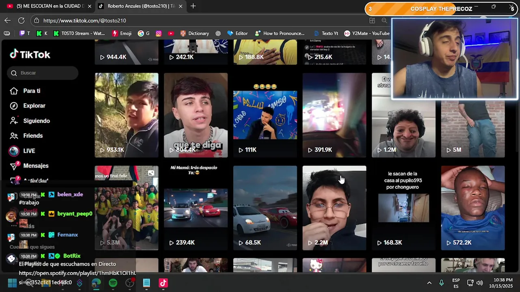Image resolution: width=520 pixels, height=292 pixels.
Task: Open the Explorar page
Action: 34,106
